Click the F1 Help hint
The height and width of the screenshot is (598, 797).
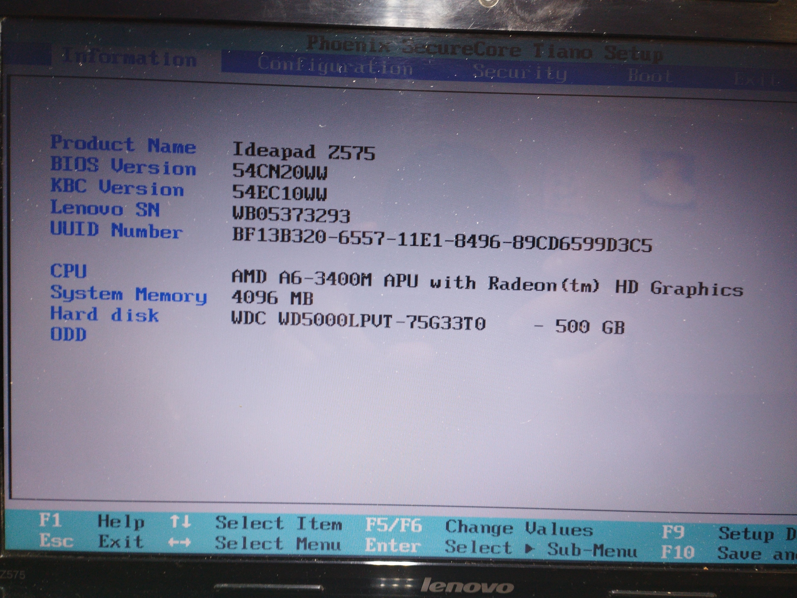tap(92, 521)
